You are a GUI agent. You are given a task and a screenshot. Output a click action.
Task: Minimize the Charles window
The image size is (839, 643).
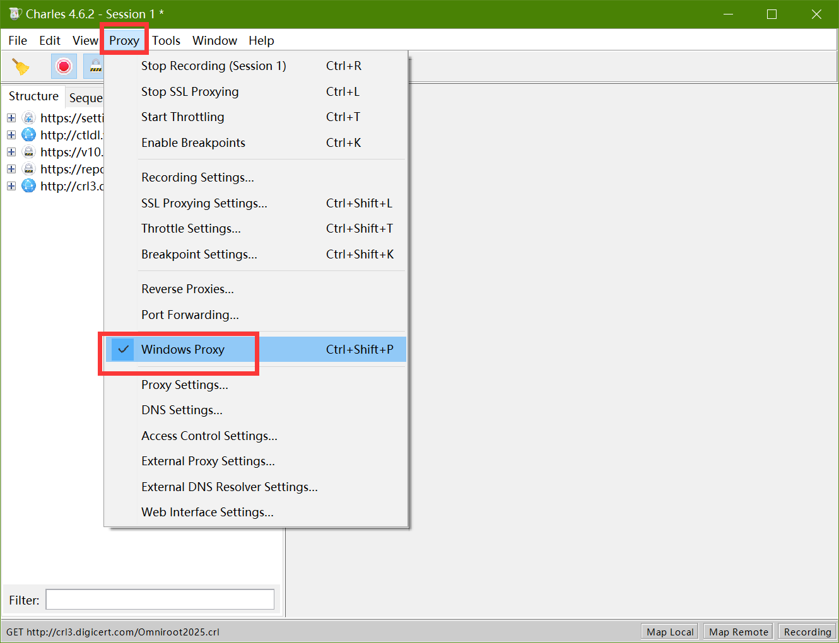[728, 14]
